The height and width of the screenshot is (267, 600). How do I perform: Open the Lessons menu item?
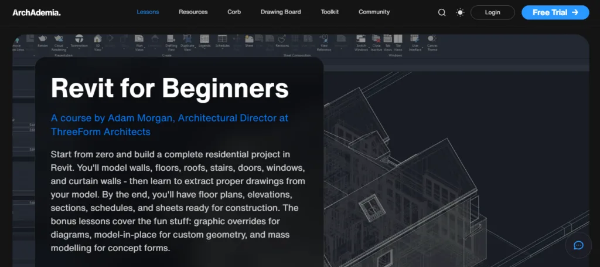click(x=148, y=12)
